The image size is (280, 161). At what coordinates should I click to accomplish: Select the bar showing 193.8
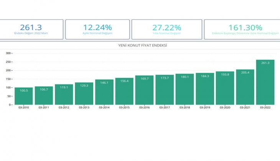click(x=225, y=88)
